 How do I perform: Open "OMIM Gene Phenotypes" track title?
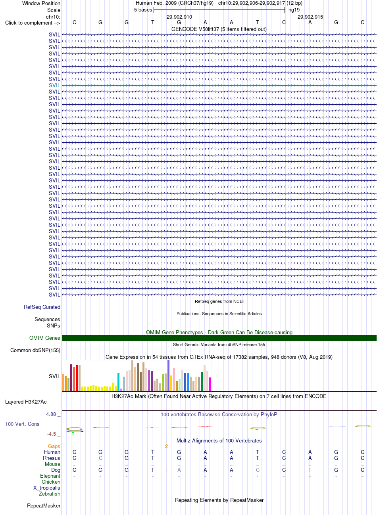219,332
